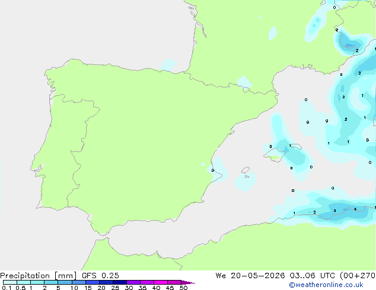Click the 0.5–1 mm legend swatch
The width and height of the screenshot is (376, 290).
24,282
